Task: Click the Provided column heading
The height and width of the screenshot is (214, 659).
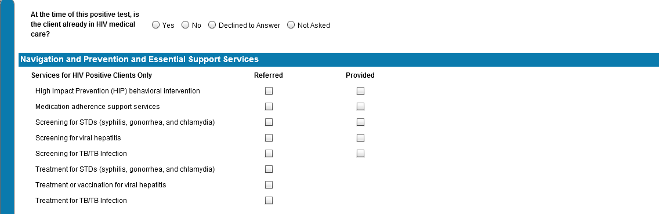Action: pyautogui.click(x=360, y=75)
